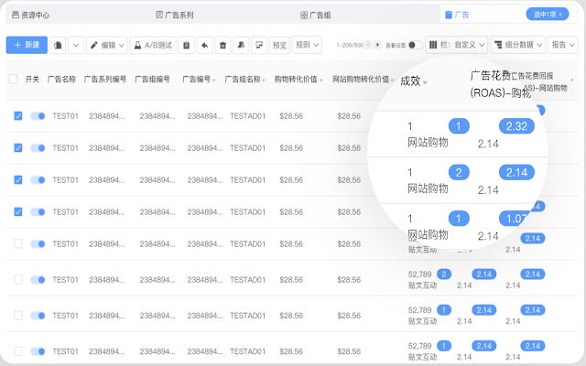Check the fifth row's checkbox

[x=18, y=244]
